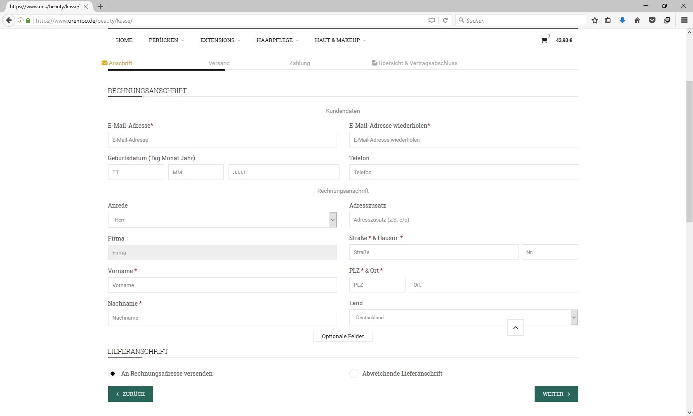Screen dimensions: 693x416
Task: Expand the HAARPFLEGE menu
Action: (278, 40)
